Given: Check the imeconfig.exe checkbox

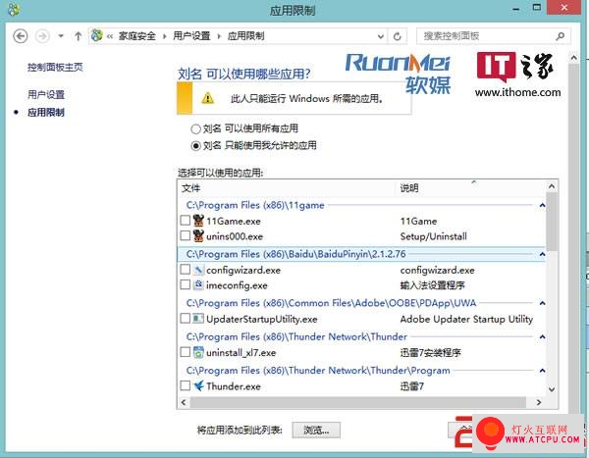Looking at the screenshot, I should (x=186, y=285).
